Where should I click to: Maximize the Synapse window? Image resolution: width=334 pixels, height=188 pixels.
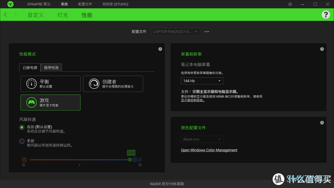315,4
